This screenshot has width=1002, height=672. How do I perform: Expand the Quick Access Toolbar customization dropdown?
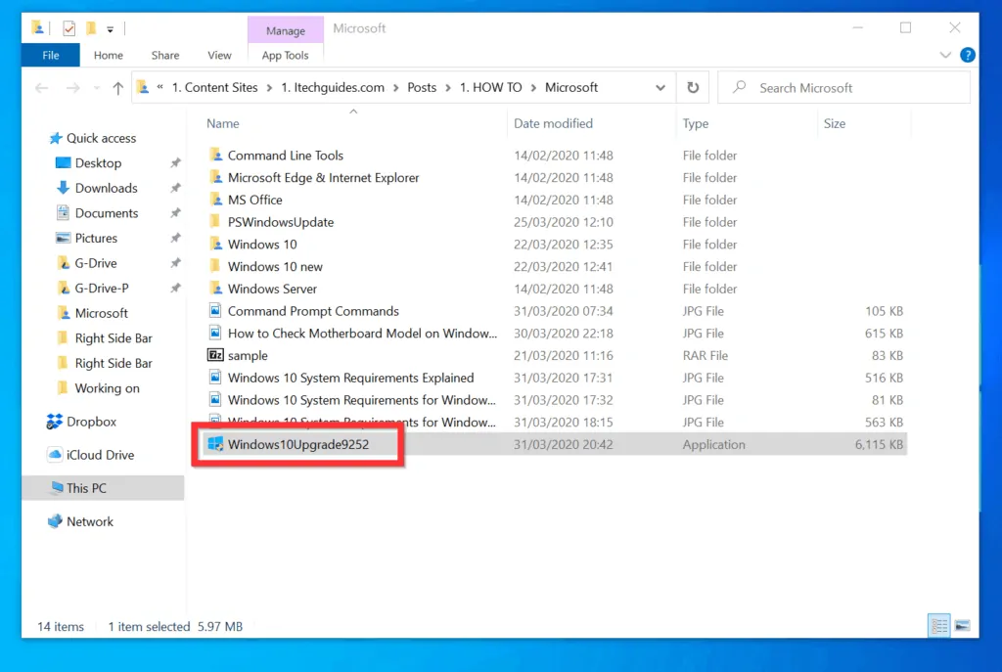click(111, 28)
